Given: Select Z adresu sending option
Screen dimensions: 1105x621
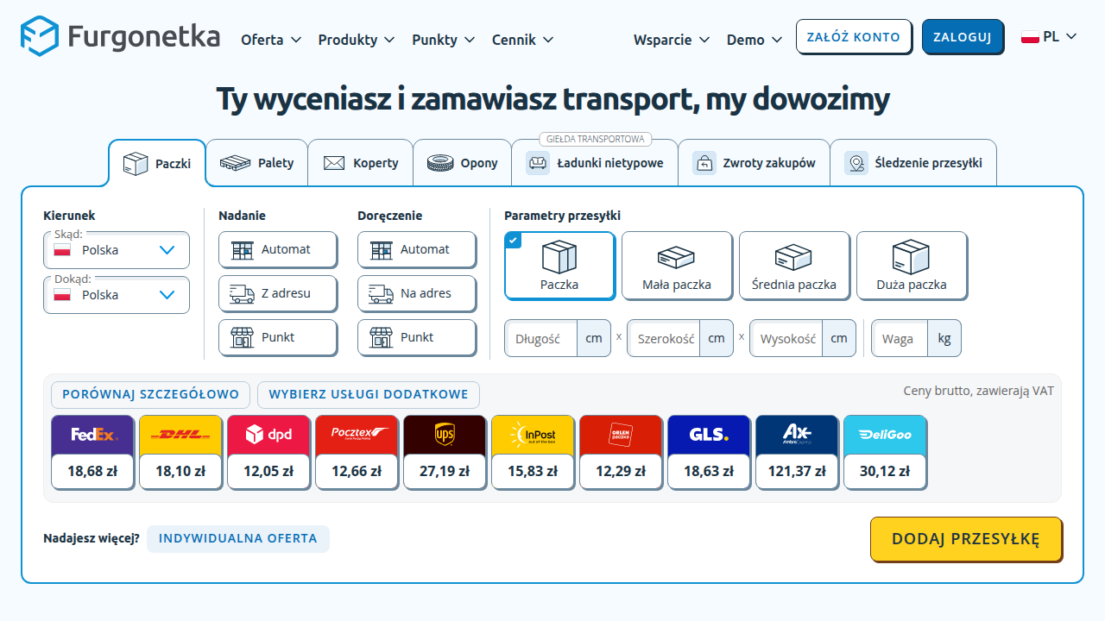Looking at the screenshot, I should pos(277,293).
